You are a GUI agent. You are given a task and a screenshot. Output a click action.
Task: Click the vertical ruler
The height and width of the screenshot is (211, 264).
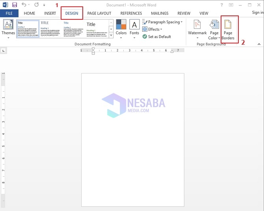(3, 140)
